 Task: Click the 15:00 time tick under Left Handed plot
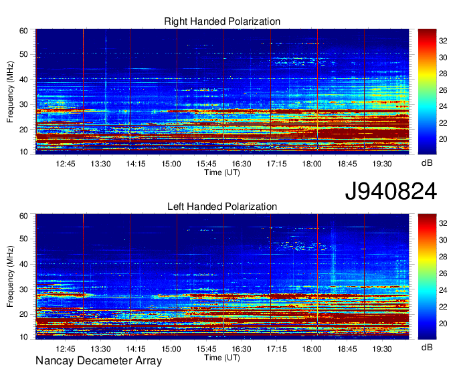171,349
